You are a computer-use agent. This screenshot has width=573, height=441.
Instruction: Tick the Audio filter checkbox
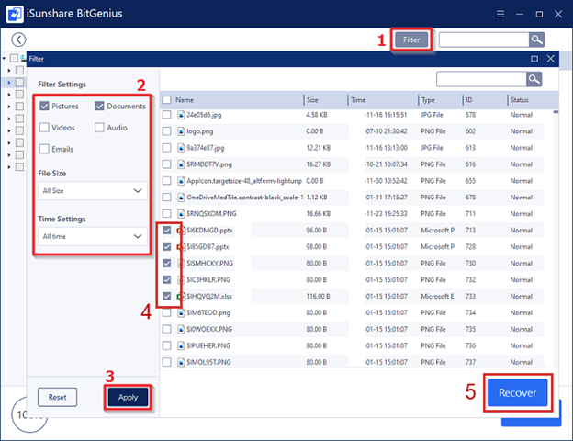[99, 128]
